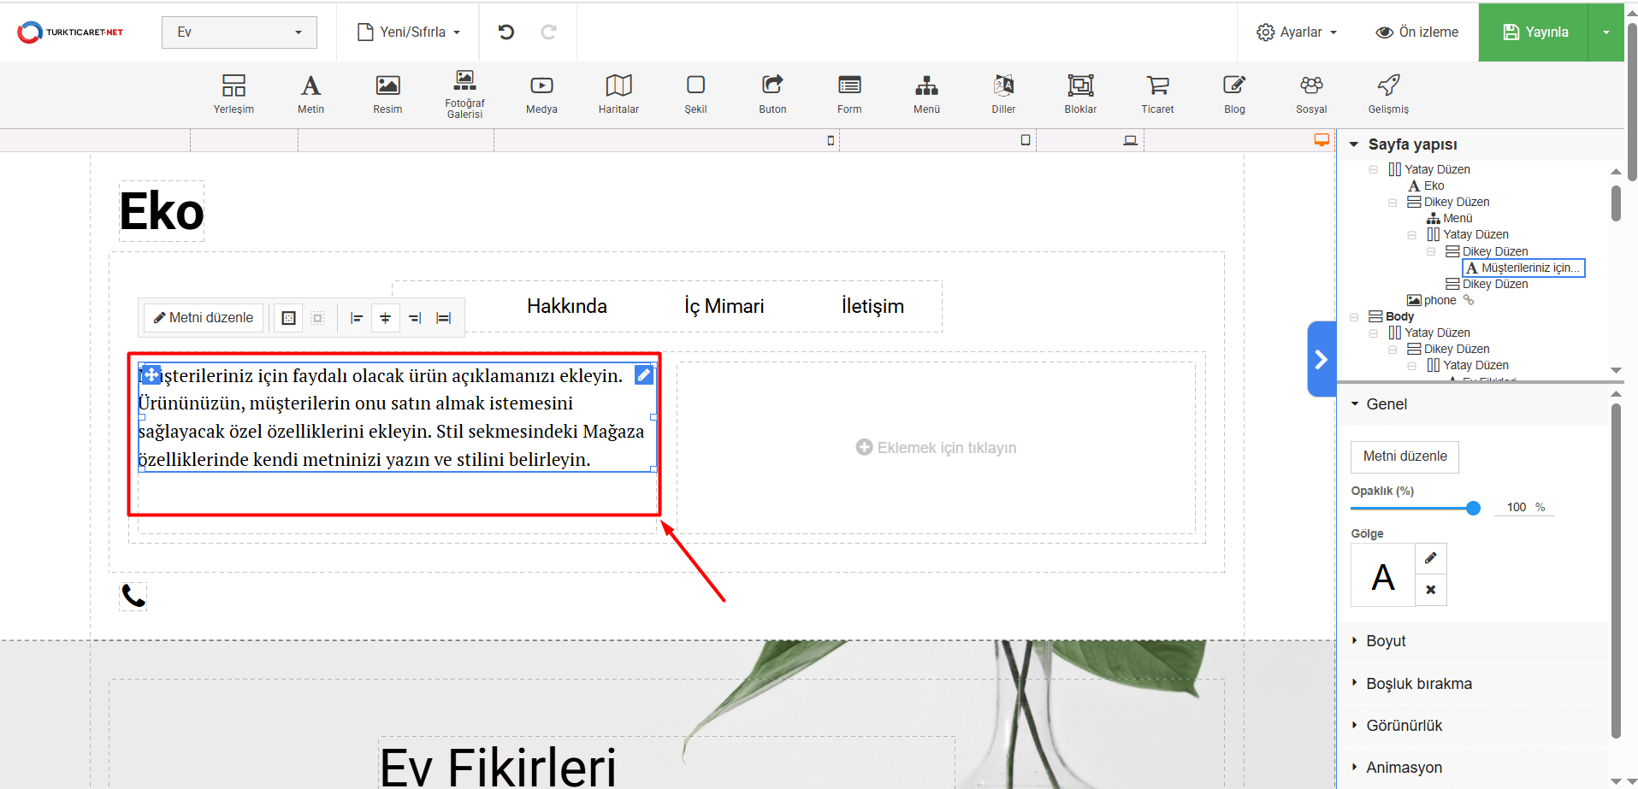Expand the Boyut section
Screen dimensions: 1638x789
click(1386, 641)
